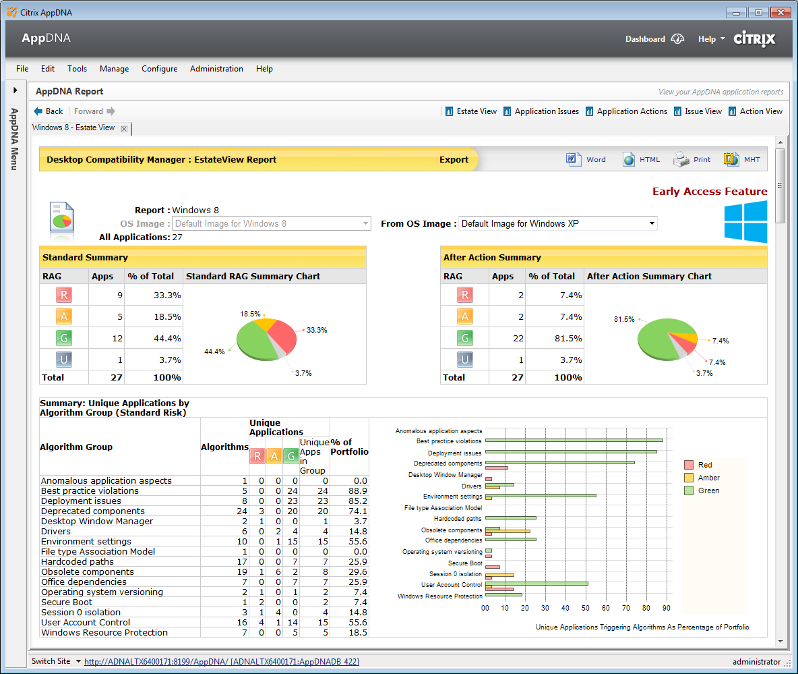
Task: Click the 'administrator' status bar text
Action: (756, 662)
